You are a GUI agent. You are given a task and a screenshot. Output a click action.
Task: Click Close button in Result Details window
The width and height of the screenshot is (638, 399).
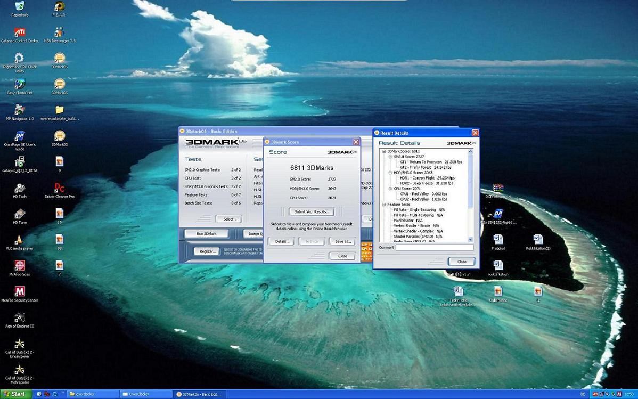click(x=461, y=262)
